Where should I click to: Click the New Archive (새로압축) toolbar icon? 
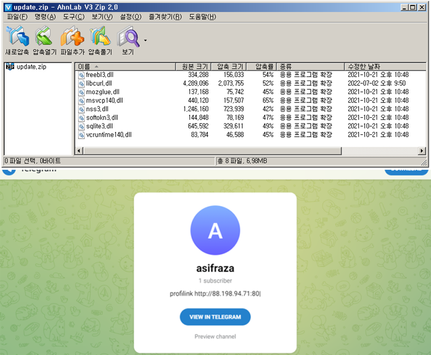tap(17, 38)
